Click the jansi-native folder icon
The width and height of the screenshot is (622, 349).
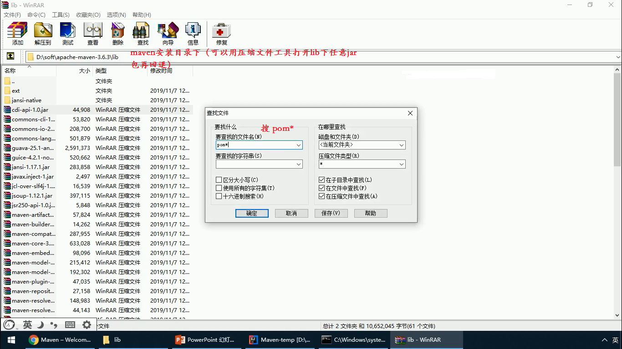click(7, 100)
